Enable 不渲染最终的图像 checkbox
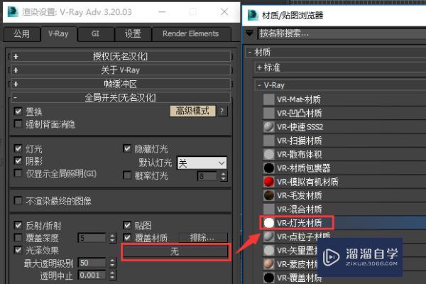Image resolution: width=426 pixels, height=284 pixels. coord(18,201)
